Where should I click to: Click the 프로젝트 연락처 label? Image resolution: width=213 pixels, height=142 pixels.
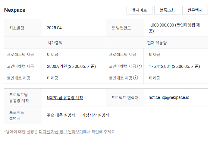click(x=125, y=98)
